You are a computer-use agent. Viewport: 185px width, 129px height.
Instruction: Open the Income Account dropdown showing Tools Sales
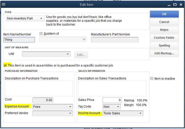(123, 113)
